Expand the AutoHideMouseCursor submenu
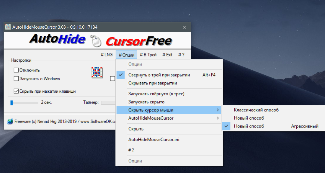This screenshot has height=173, width=325. coord(169,118)
